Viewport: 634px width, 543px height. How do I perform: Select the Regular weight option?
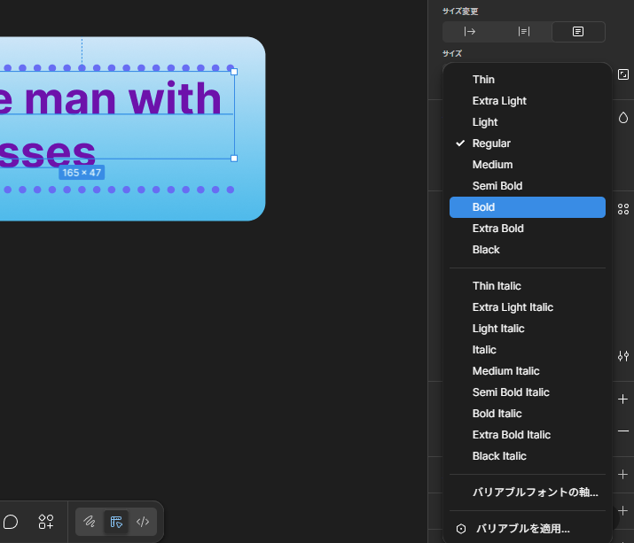coord(491,144)
